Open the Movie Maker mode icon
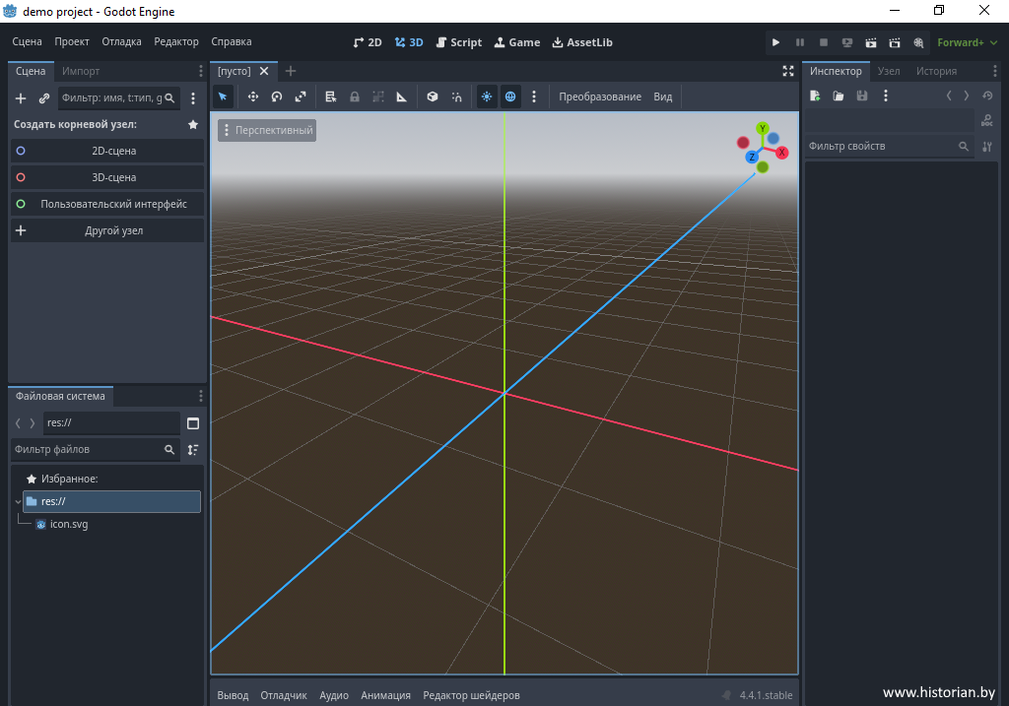1009x706 pixels. point(918,42)
